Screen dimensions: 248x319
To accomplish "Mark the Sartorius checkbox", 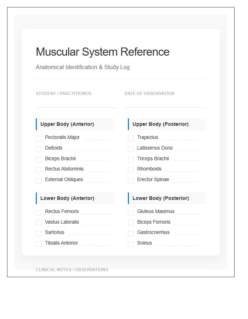I will pyautogui.click(x=39, y=234).
